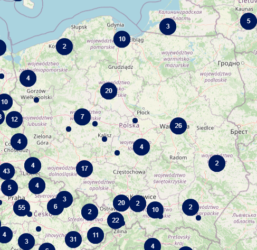
Task: Select the 5 cluster below Kaunas
Action: tap(249, 21)
